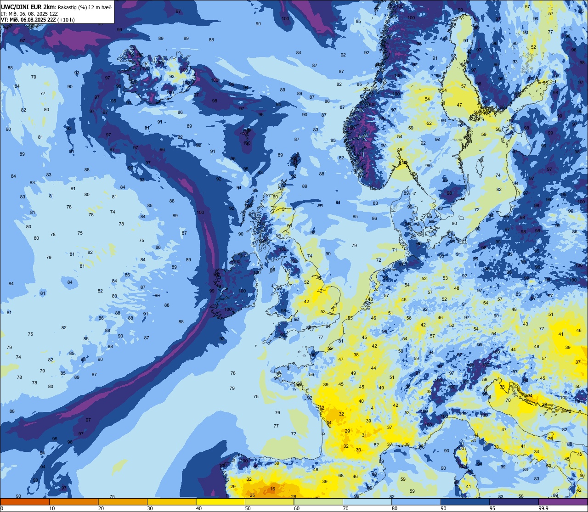Click humidity value '68' near the Pyrenees
Image resolution: width=588 pixels, height=512 pixels.
click(x=341, y=475)
